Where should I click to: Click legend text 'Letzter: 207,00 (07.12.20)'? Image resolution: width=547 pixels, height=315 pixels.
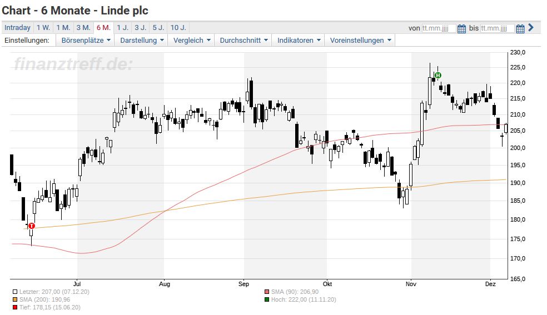(54, 292)
